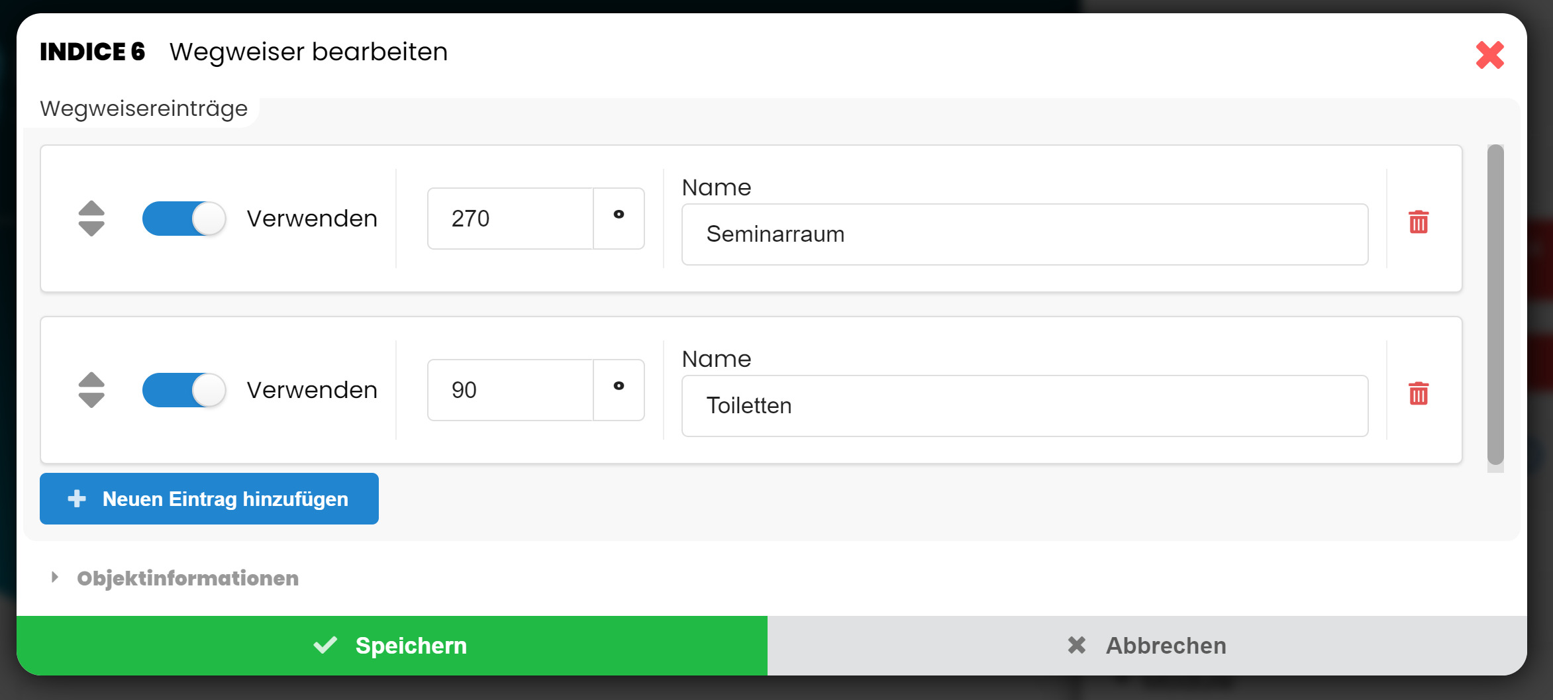Image resolution: width=1553 pixels, height=700 pixels.
Task: Click reorder arrows of Seminarraum entry
Action: [91, 219]
